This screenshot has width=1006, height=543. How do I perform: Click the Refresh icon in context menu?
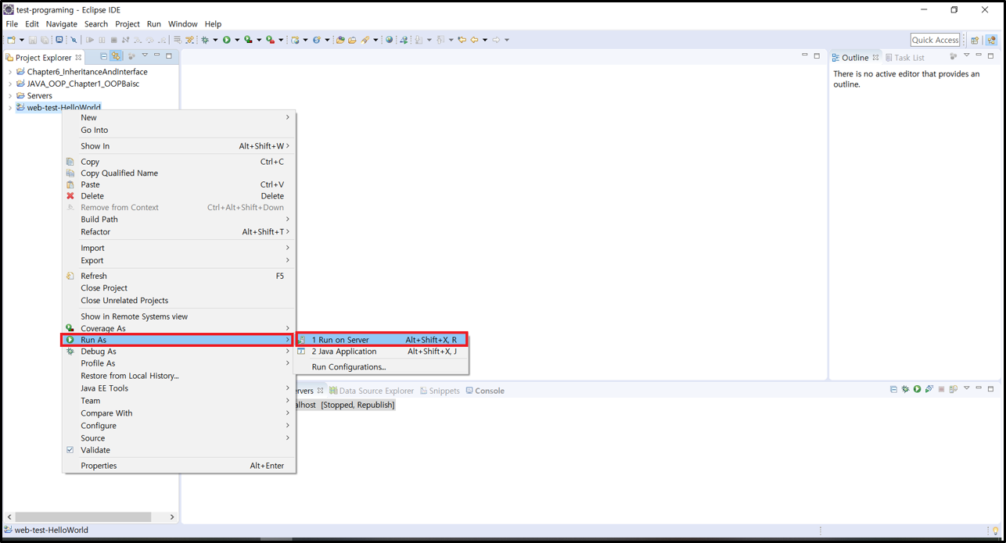[x=70, y=276]
